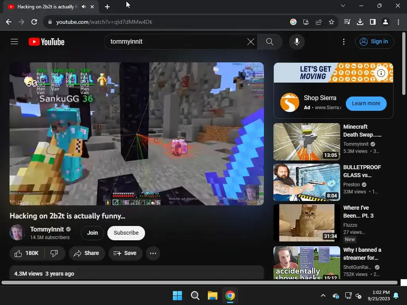
Task: Click the search magnifier button
Action: click(270, 41)
